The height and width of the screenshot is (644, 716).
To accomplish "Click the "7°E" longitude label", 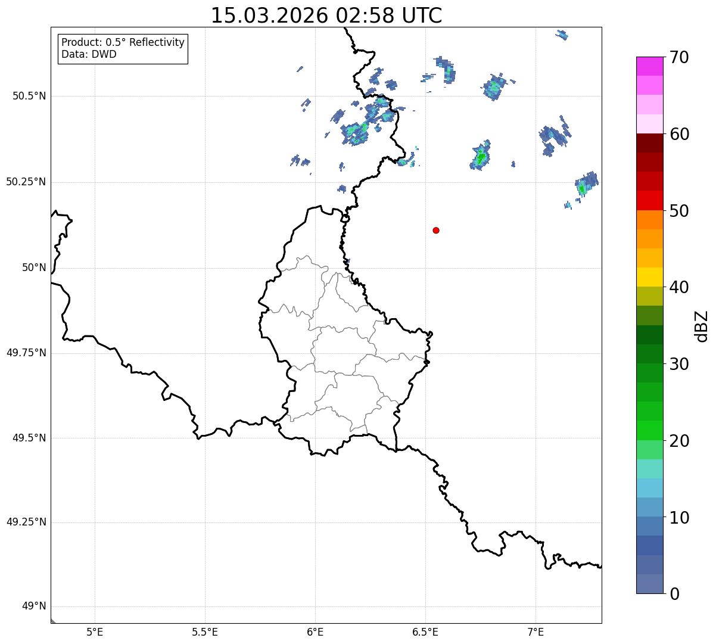I will point(536,632).
